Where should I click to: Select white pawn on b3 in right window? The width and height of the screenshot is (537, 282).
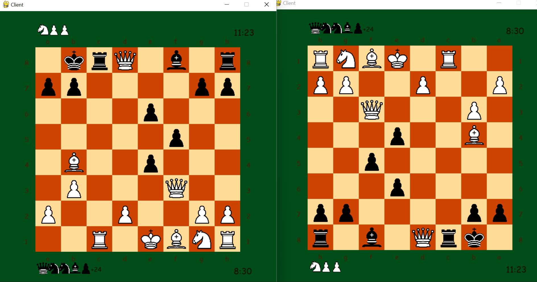[x=474, y=111]
